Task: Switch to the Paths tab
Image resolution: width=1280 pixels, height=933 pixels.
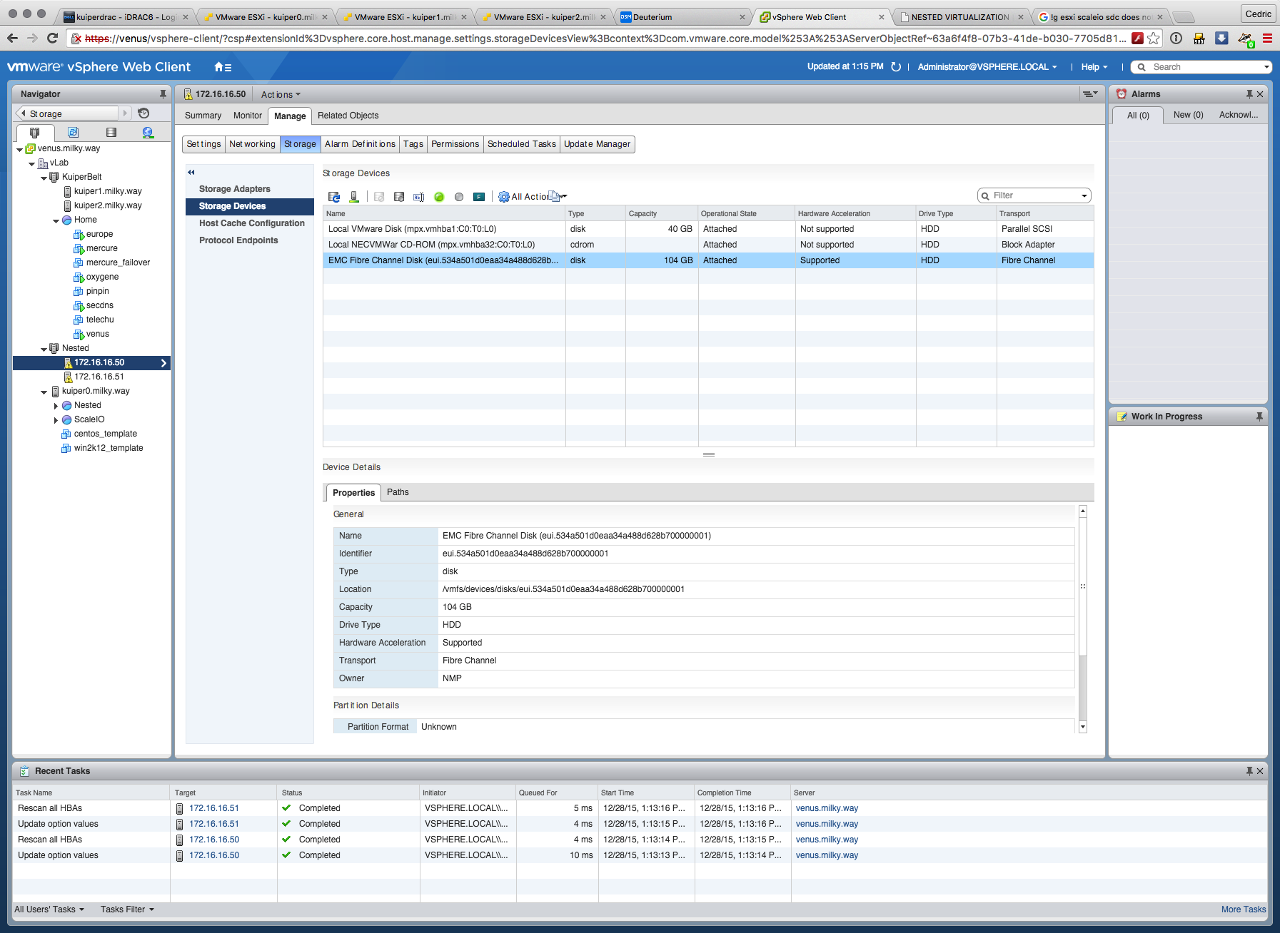Action: (x=398, y=492)
